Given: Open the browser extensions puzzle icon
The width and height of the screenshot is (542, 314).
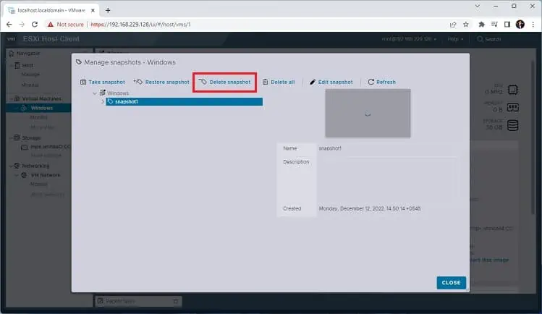Looking at the screenshot, I should tap(481, 25).
